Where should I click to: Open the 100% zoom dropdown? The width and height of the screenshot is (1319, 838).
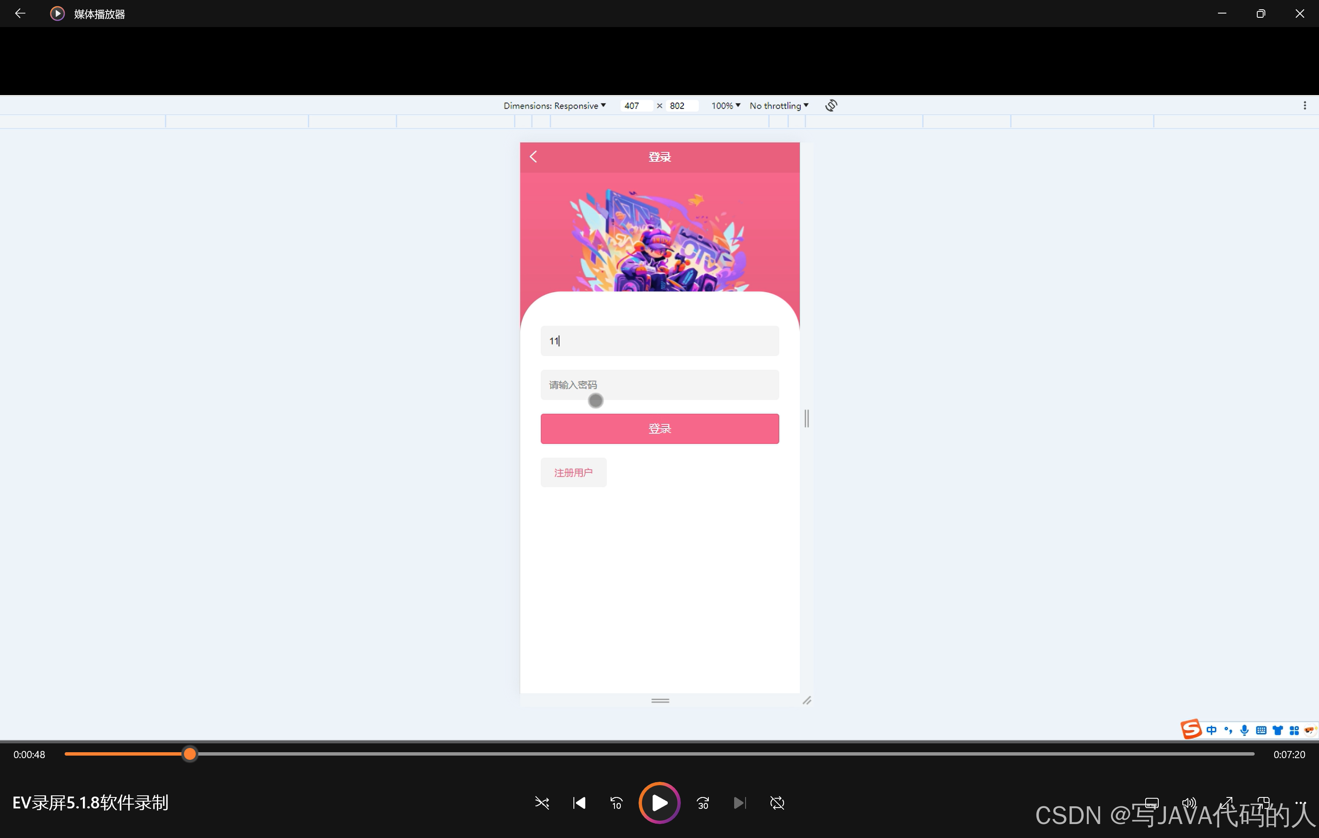726,106
